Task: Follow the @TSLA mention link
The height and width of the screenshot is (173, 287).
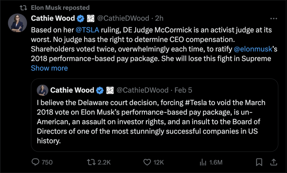Action: coord(87,30)
